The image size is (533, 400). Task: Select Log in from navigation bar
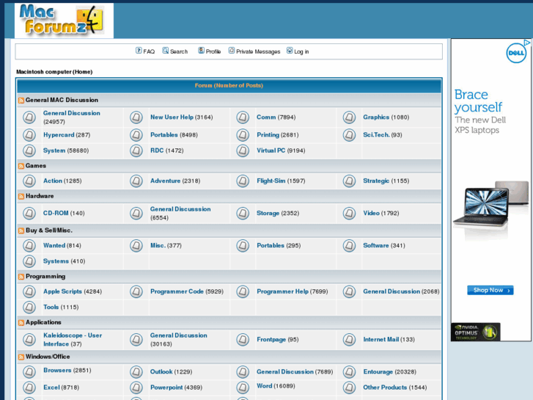(x=301, y=51)
